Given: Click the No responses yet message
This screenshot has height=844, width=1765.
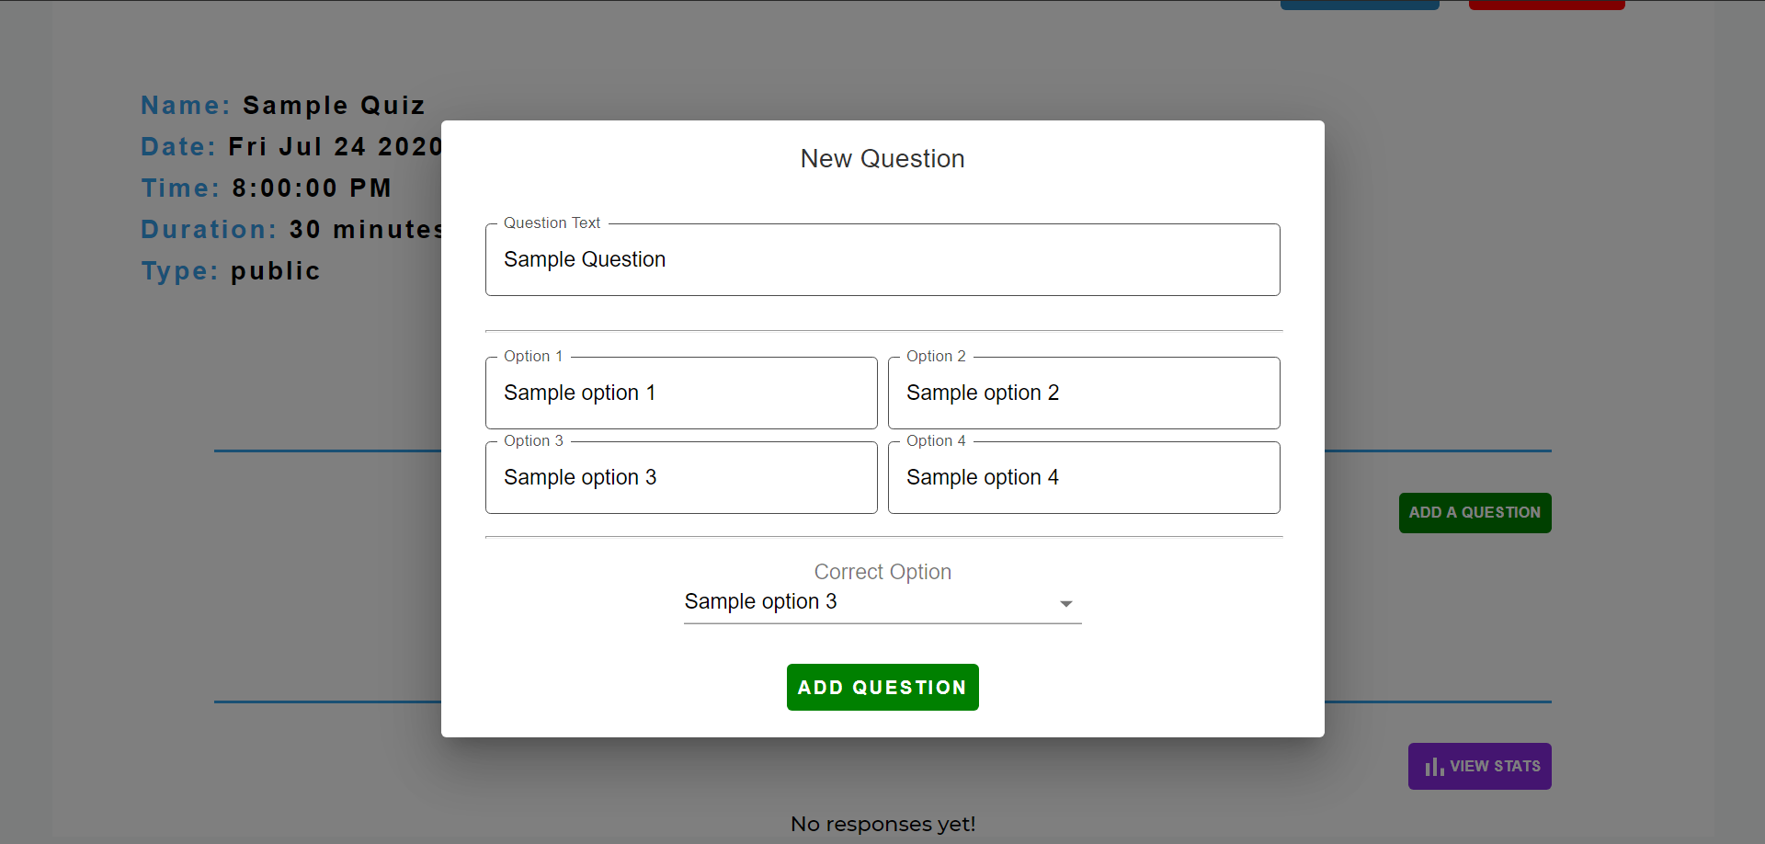Looking at the screenshot, I should [x=882, y=824].
